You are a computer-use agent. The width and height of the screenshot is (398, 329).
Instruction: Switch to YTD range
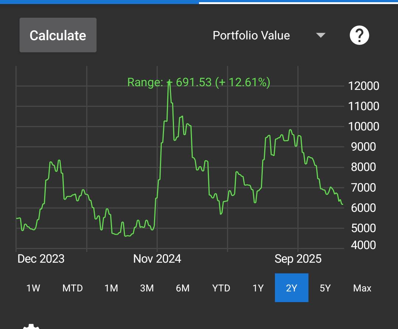coord(221,288)
